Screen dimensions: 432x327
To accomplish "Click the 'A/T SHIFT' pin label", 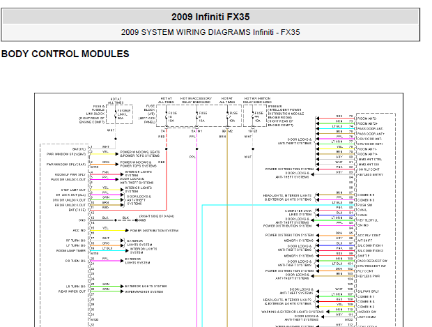I will [365, 241].
